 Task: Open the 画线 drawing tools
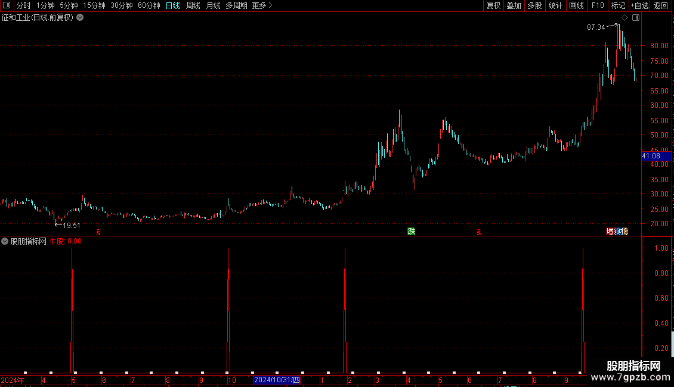pos(576,5)
